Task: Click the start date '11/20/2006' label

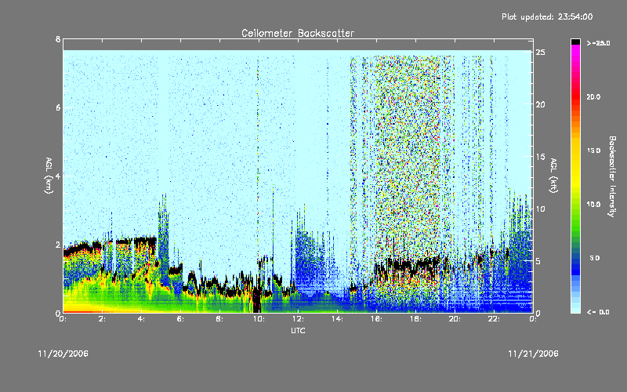Action: [x=63, y=354]
